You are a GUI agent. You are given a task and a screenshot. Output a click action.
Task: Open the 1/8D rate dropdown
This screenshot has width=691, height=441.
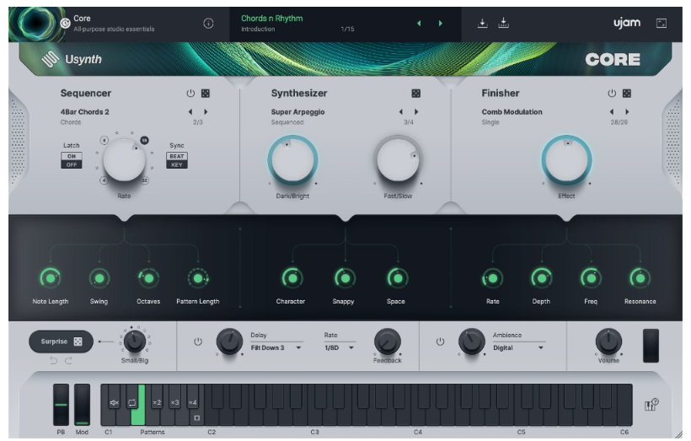click(340, 347)
